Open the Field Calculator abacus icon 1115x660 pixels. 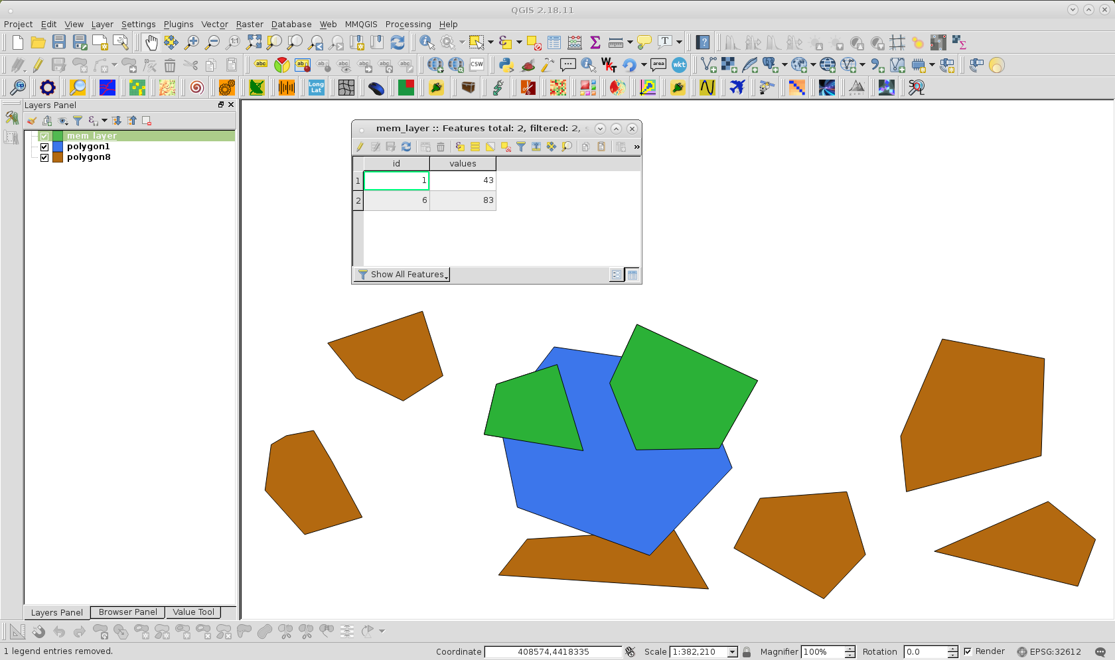coord(575,42)
